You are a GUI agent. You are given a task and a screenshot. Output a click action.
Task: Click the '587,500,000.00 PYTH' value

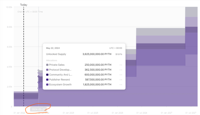(98, 80)
